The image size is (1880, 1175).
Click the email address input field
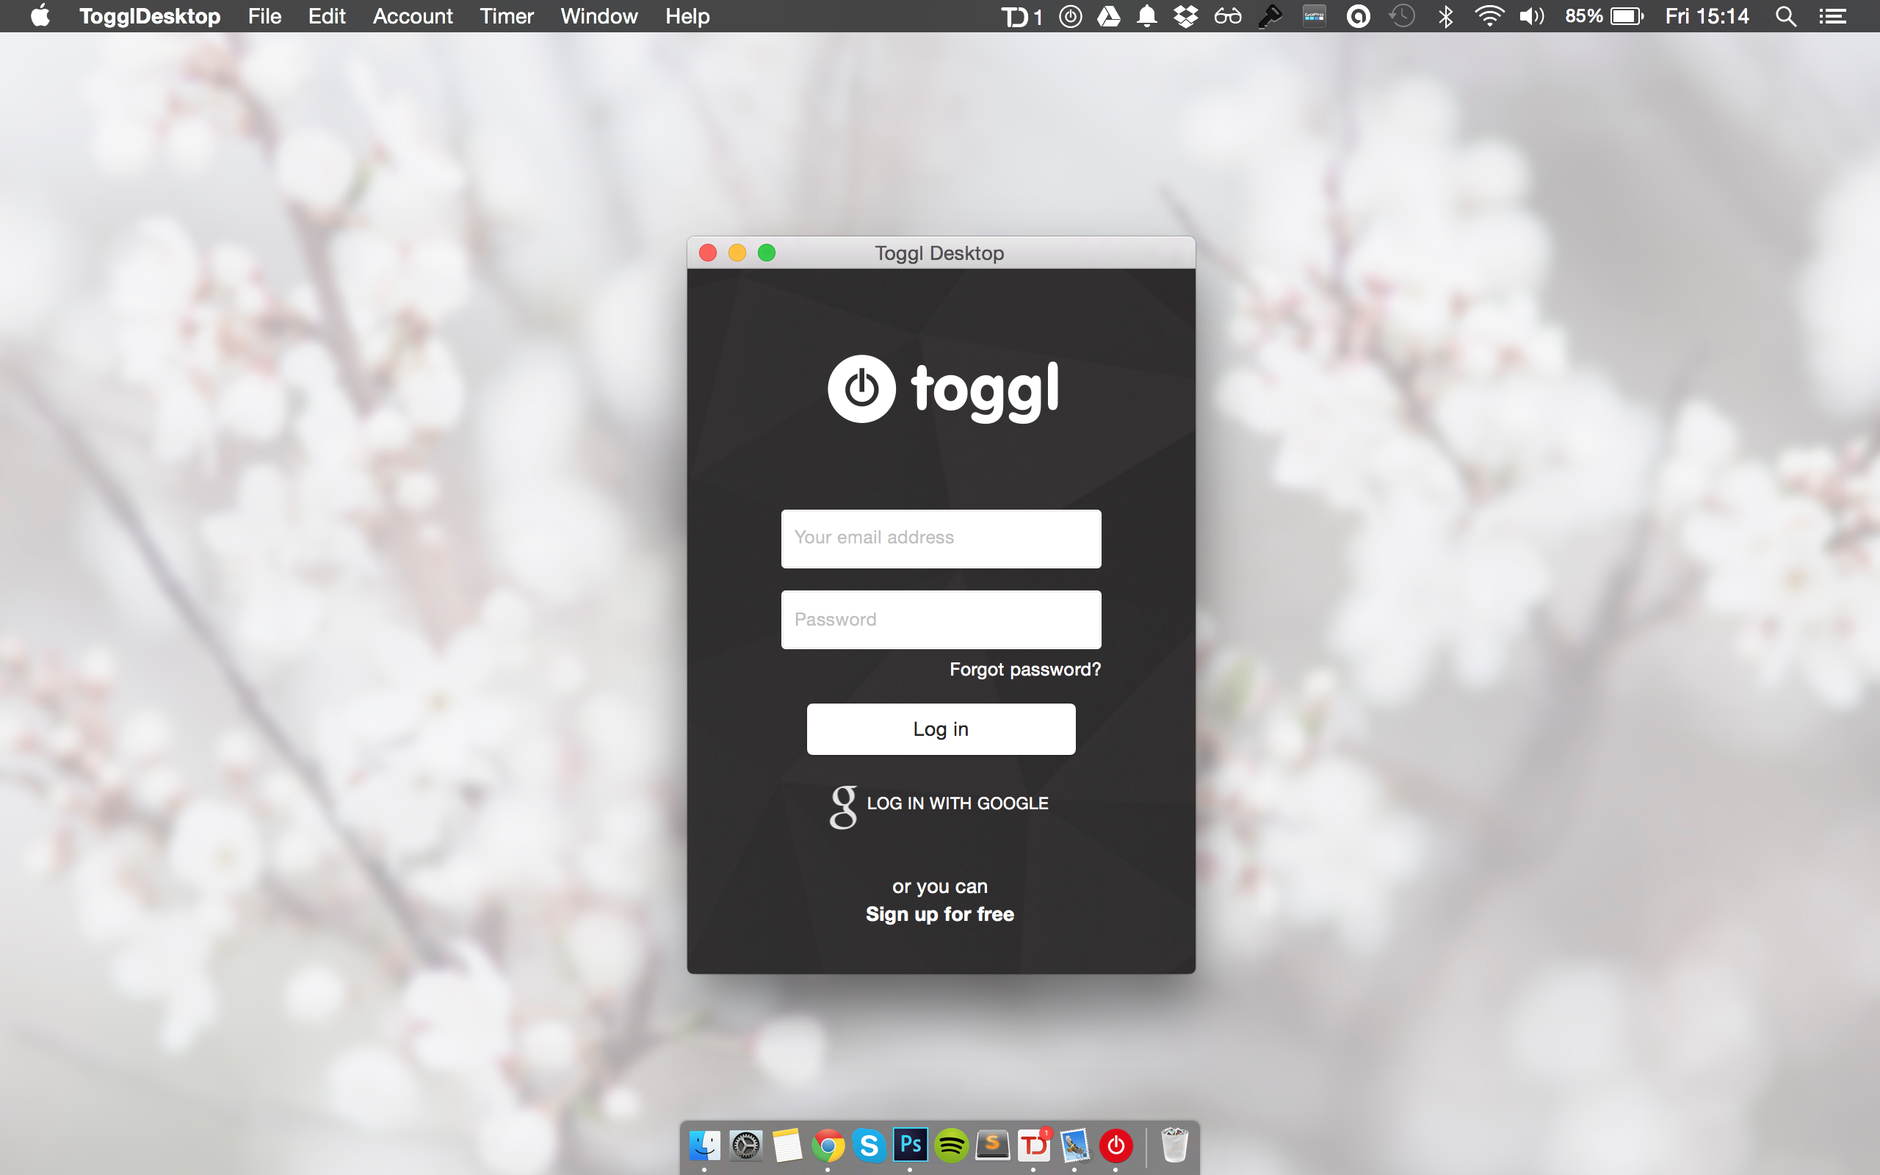pyautogui.click(x=939, y=538)
